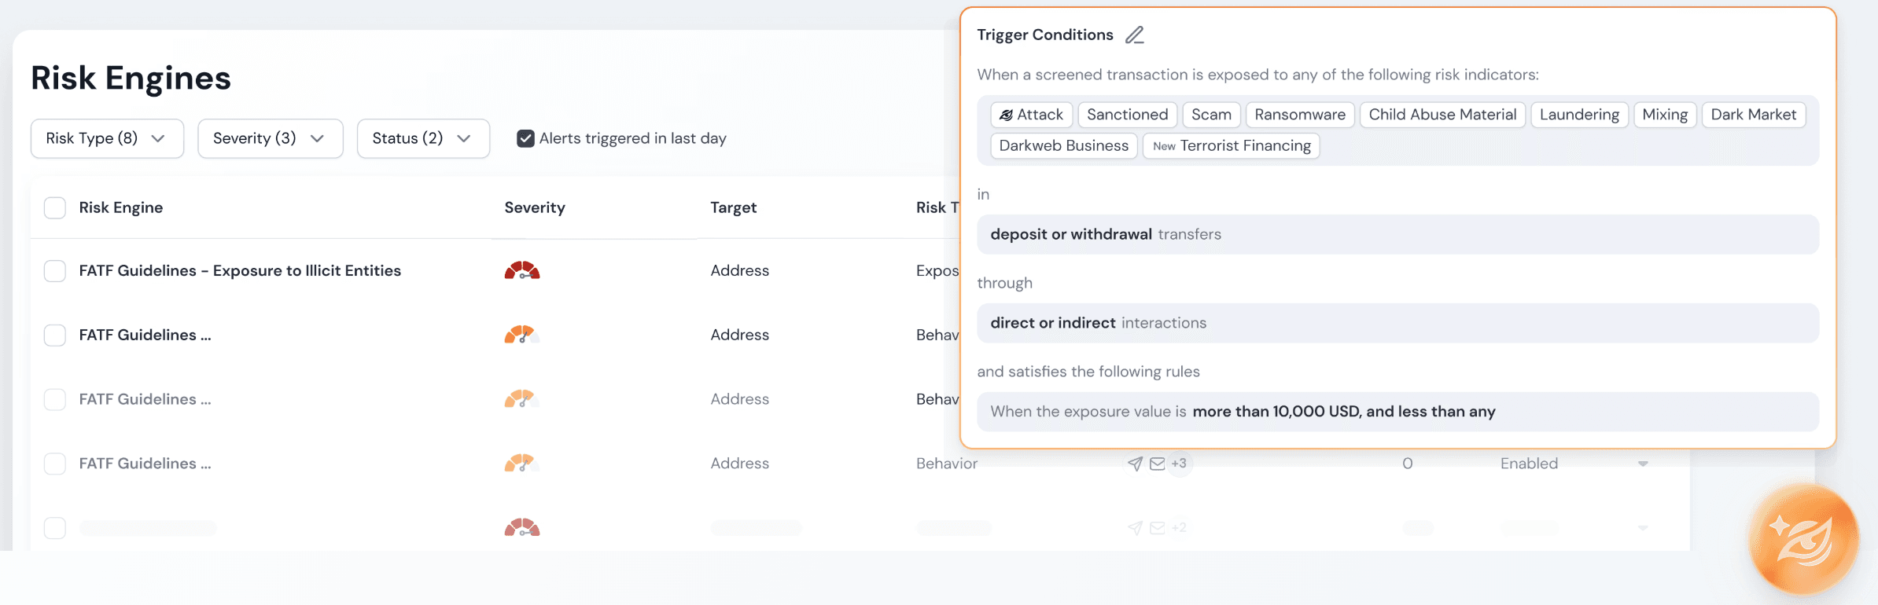Image resolution: width=1878 pixels, height=605 pixels.
Task: Click paper plane notification icon in Behavior row
Action: [x=1135, y=464]
